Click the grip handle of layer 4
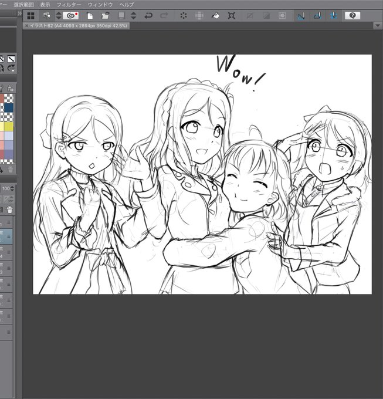The image size is (383, 399). 9,252
